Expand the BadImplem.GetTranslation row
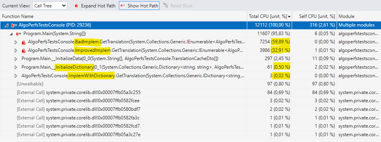The image size is (381, 142). pos(16,42)
